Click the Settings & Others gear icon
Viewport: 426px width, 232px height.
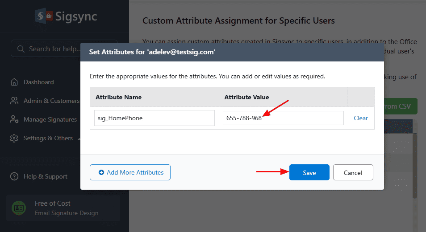(15, 138)
